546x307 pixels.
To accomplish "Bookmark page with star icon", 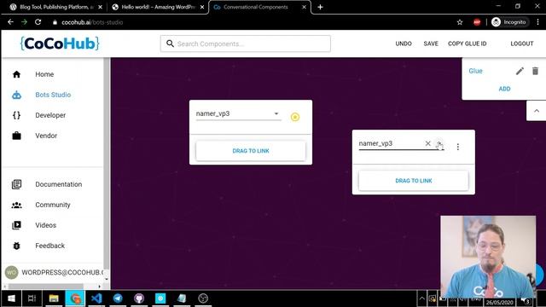I will tap(460, 22).
